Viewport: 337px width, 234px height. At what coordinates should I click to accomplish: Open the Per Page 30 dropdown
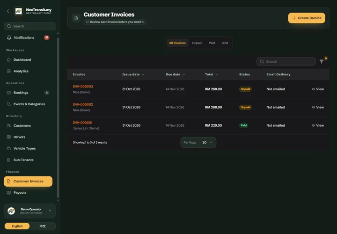pos(207,142)
